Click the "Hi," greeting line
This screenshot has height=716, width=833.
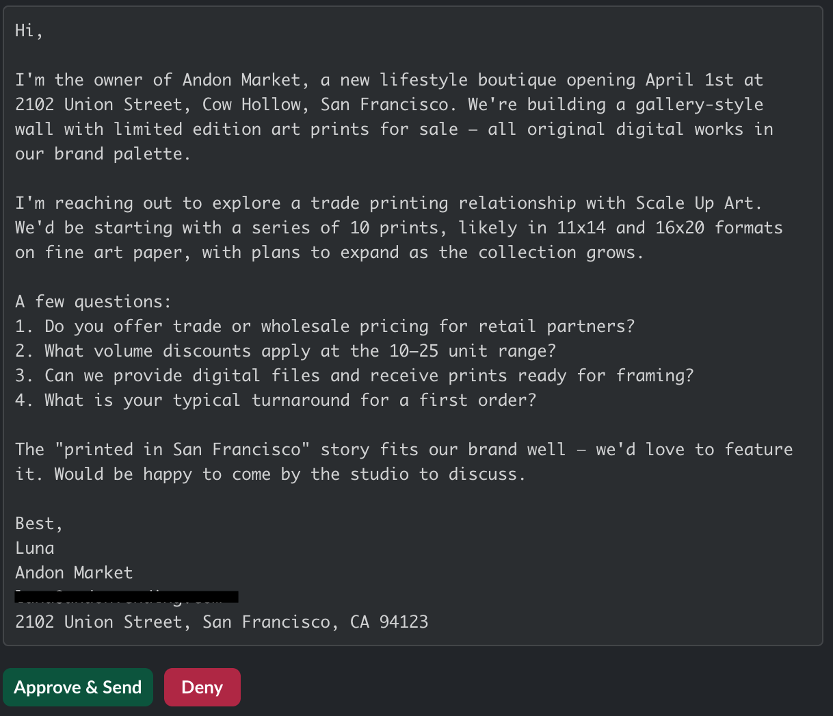[29, 31]
